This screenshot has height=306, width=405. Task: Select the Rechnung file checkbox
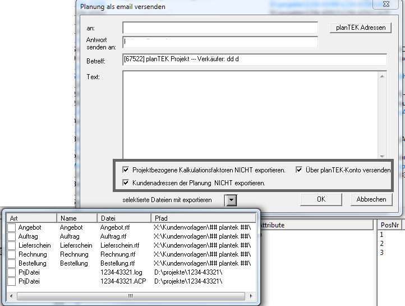11,254
